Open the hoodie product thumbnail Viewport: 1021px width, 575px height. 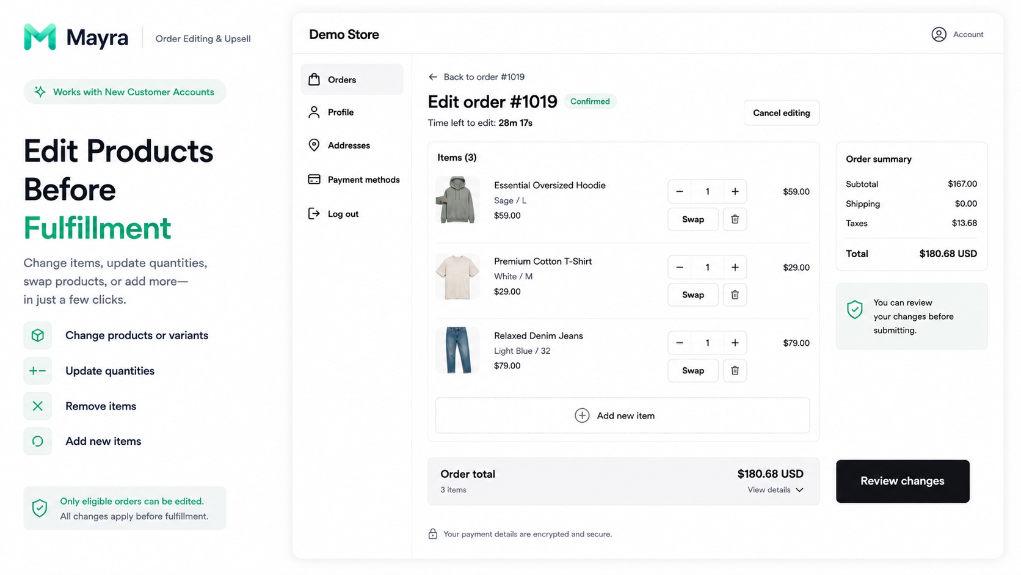pyautogui.click(x=457, y=200)
